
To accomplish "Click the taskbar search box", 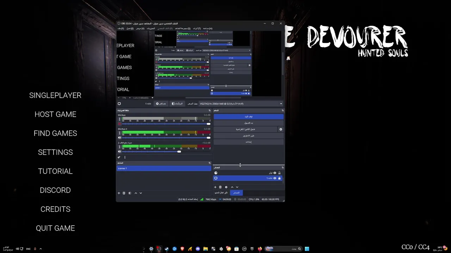I will (283, 249).
